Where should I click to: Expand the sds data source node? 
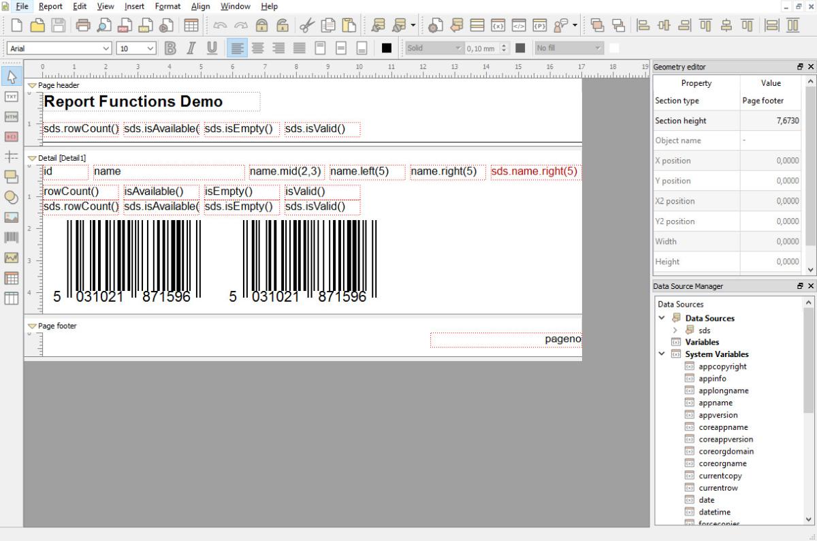(x=675, y=330)
